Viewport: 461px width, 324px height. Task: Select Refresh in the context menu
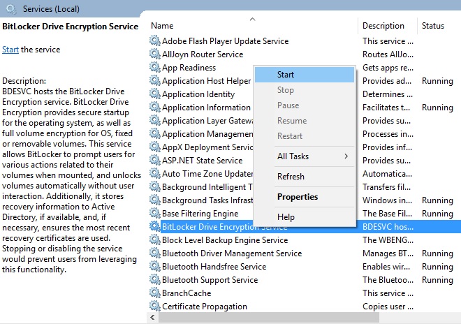pyautogui.click(x=291, y=177)
